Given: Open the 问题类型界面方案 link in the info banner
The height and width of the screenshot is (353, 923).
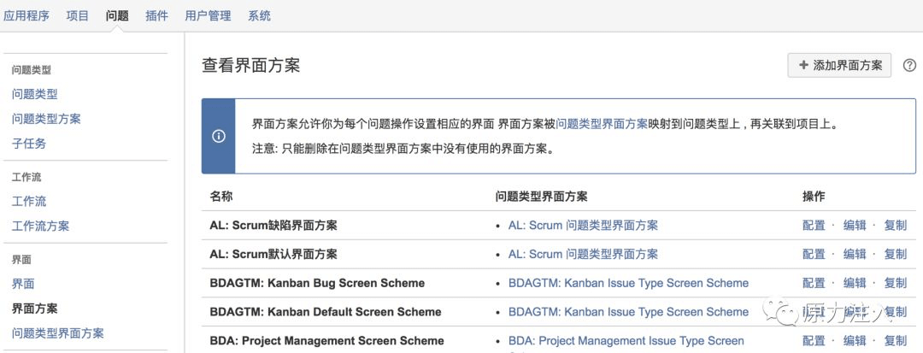Looking at the screenshot, I should coord(602,124).
